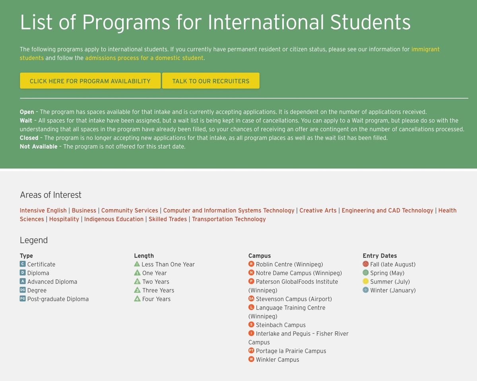
Task: Open the Creative Arts area link
Action: pyautogui.click(x=318, y=210)
